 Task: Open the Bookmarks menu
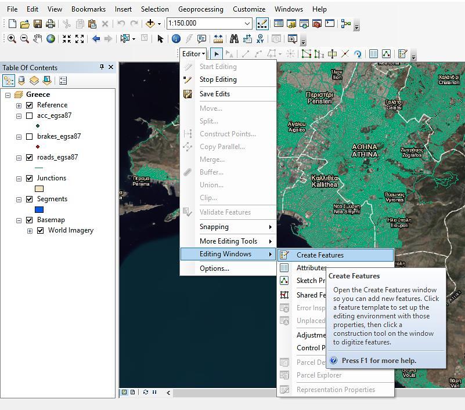pos(88,9)
